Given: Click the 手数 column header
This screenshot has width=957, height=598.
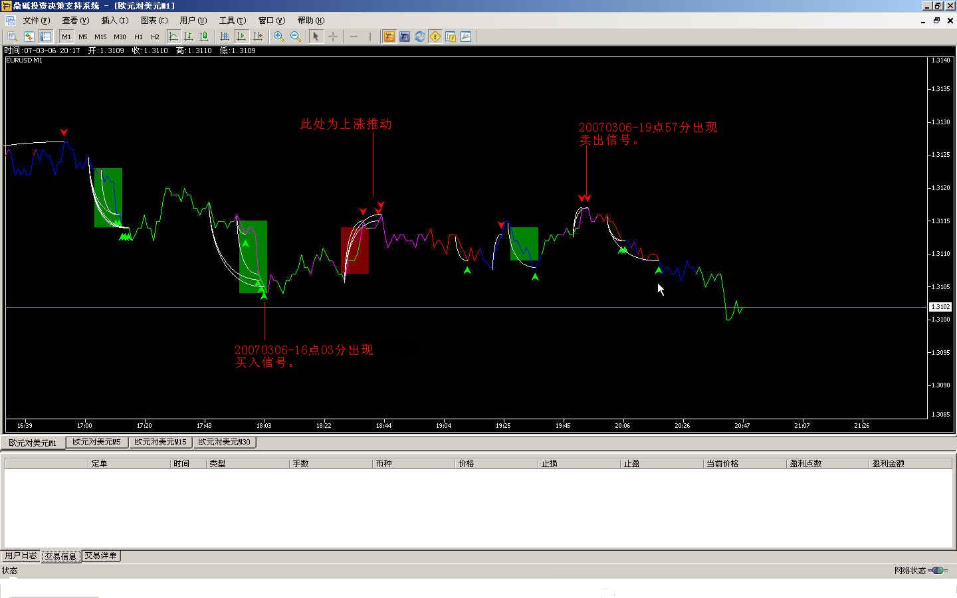Looking at the screenshot, I should [331, 463].
